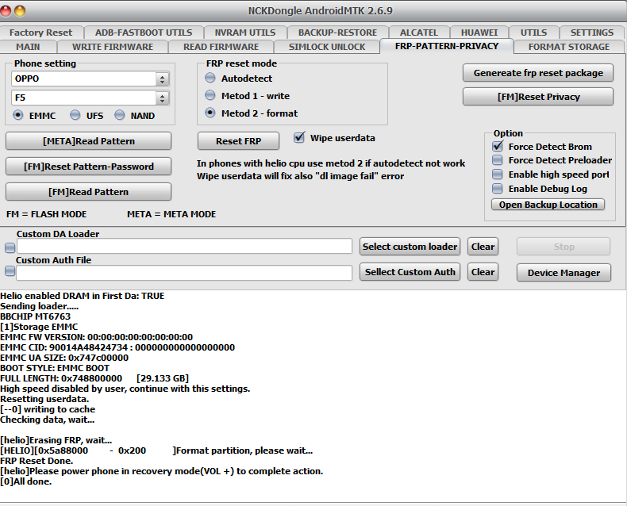
Task: Click Sellect Custom Auth button
Action: (410, 272)
